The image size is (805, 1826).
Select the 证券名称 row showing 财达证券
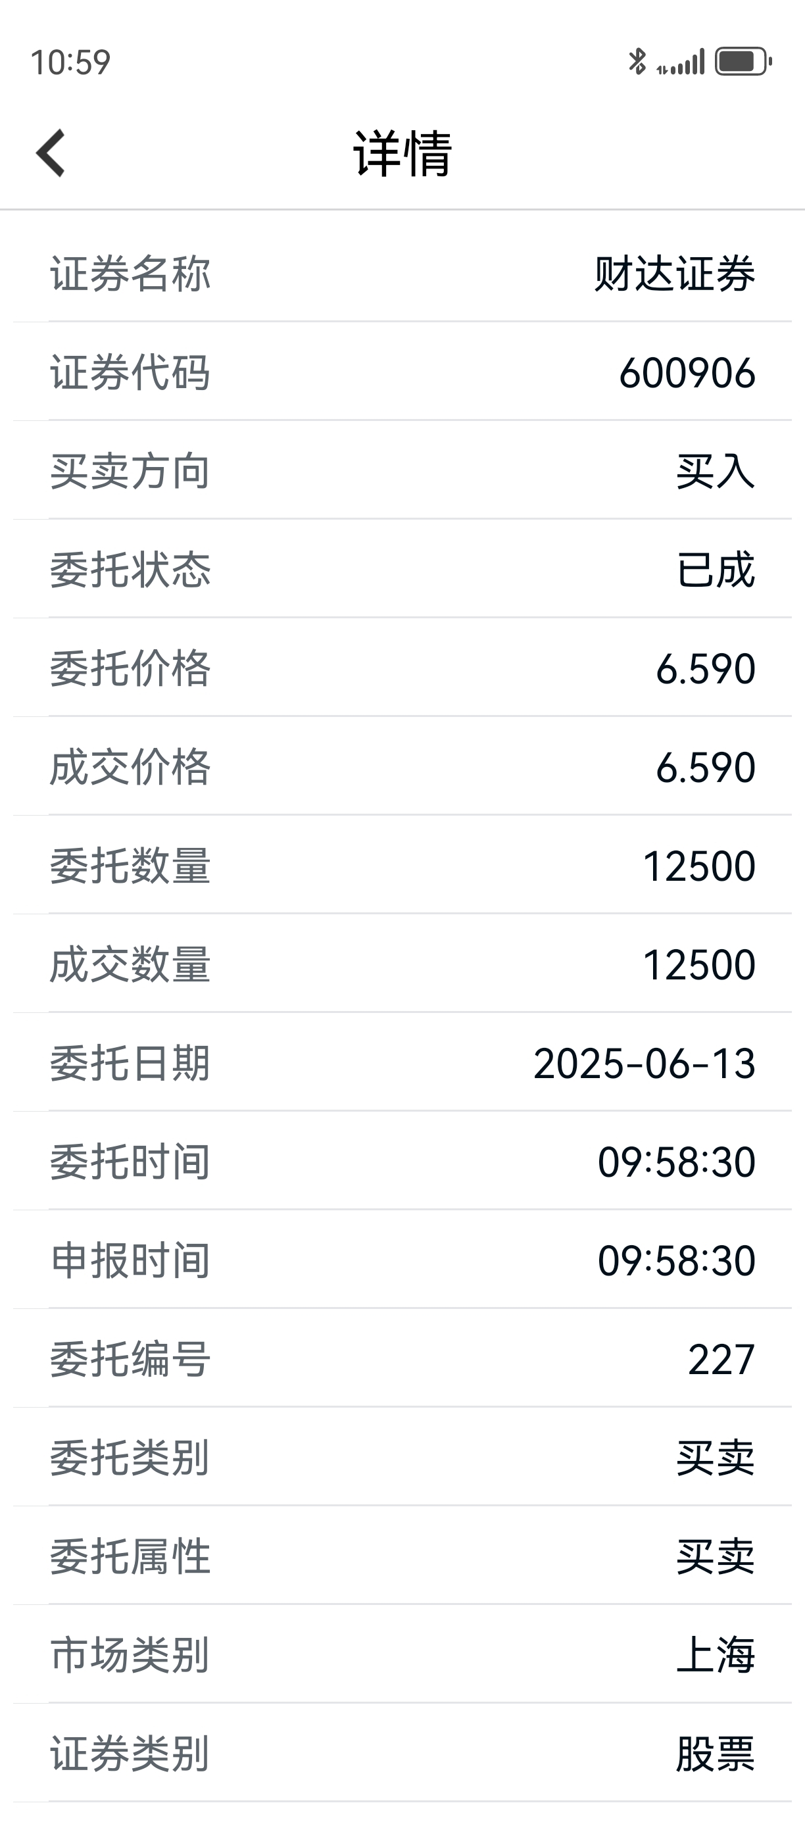402,273
